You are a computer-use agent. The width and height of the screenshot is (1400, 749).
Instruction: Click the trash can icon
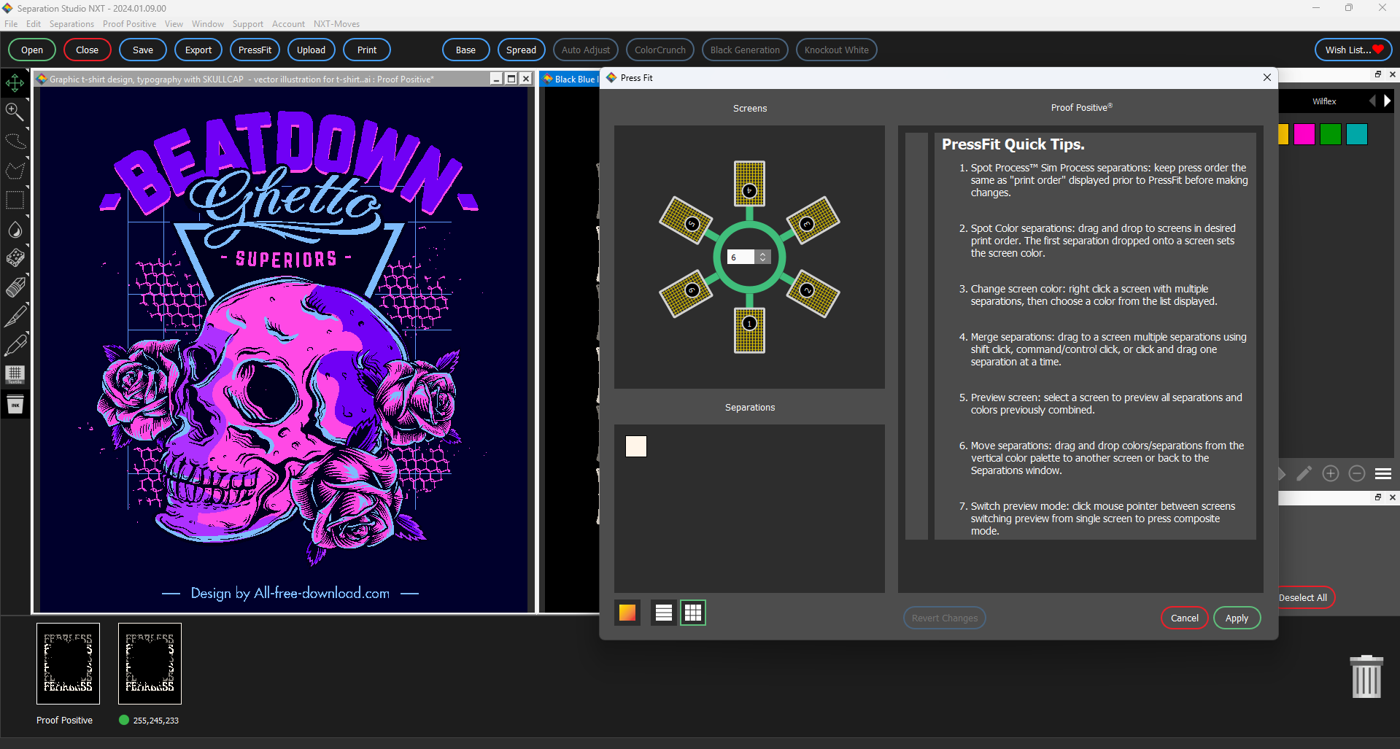pos(1366,676)
